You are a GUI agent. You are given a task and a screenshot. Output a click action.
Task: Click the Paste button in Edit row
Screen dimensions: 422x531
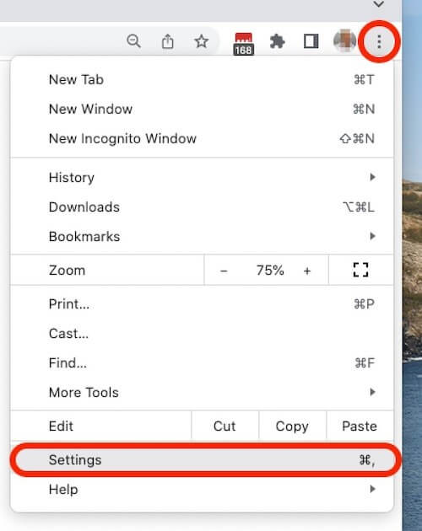(x=360, y=426)
